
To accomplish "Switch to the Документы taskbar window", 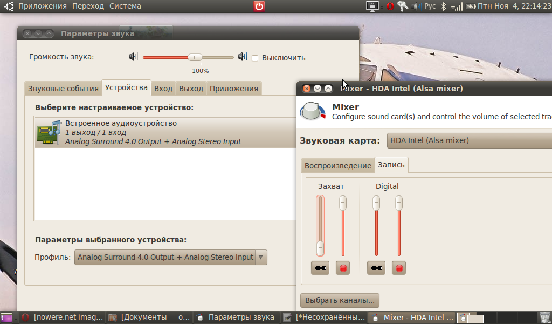I will pos(149,318).
